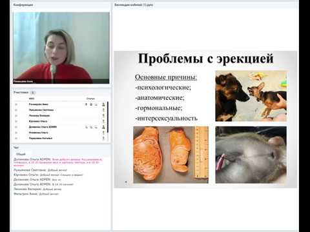The height and width of the screenshot is (232, 310).
Task: Click the slide title Проблемы с эрекцией
Action: (x=205, y=59)
